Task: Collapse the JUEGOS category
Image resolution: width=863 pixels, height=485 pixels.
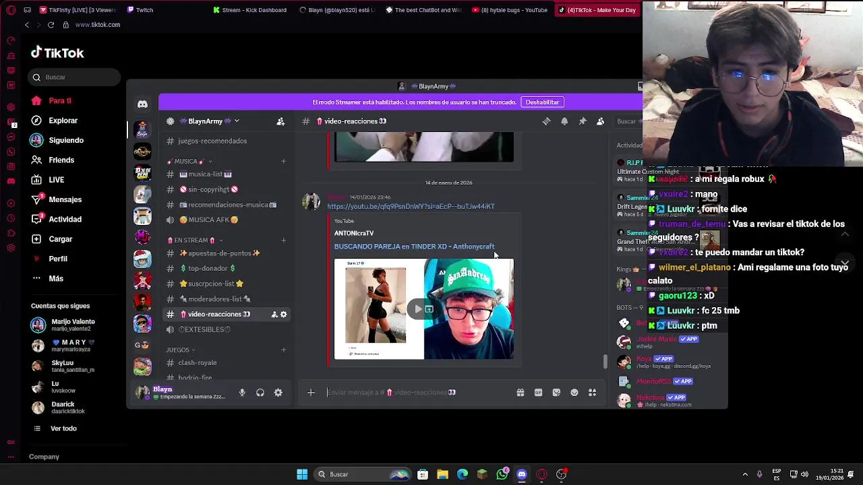Action: coord(181,350)
